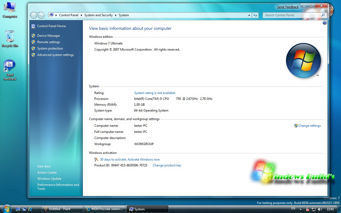Show hidden tray icons arrow
Screen dimensions: 341x213
[x=301, y=209]
